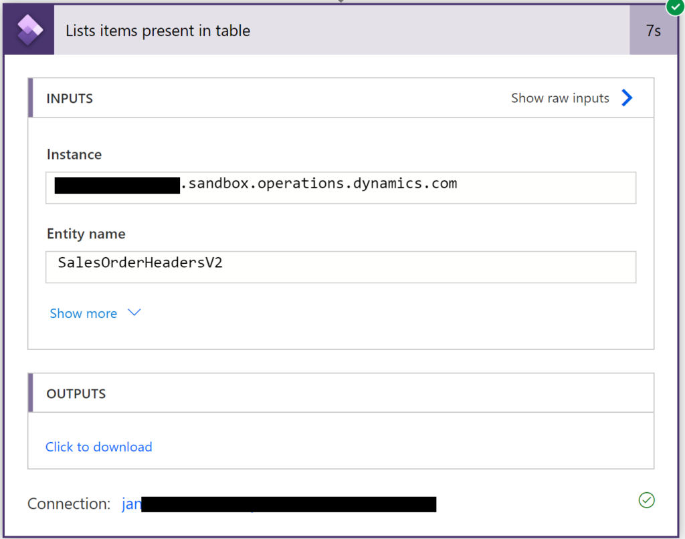Open the connection name link
Viewport: 685px width, 539px height.
coord(279,504)
